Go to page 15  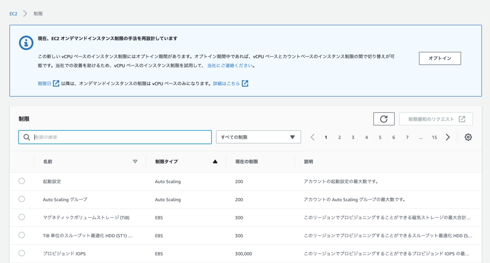tap(434, 137)
